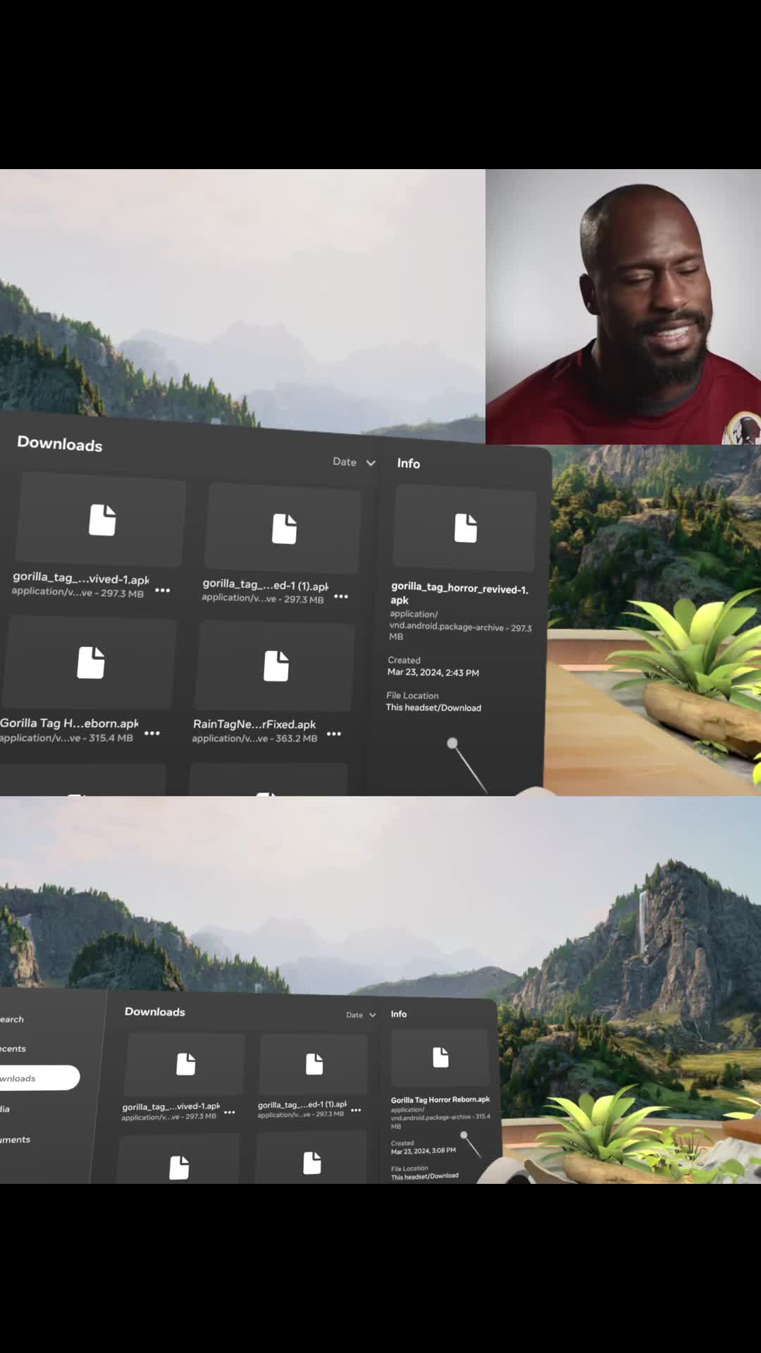
Task: Open Search in the lower panel sidebar
Action: pos(12,1019)
